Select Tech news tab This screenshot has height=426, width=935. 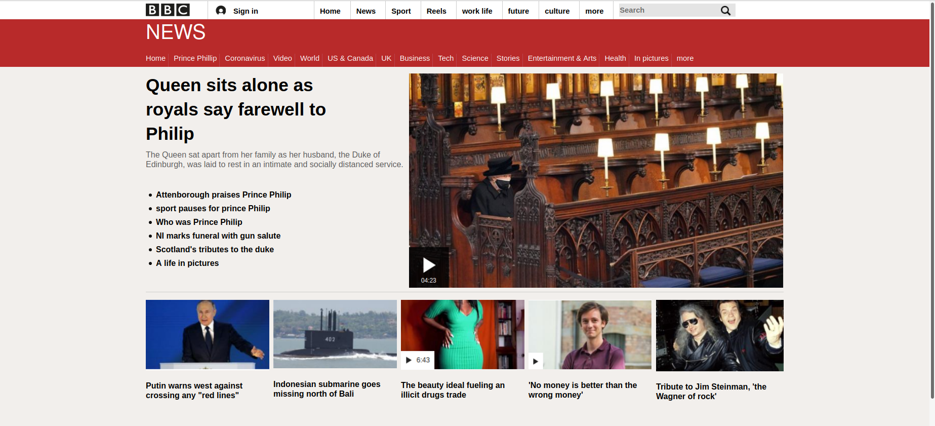point(445,58)
